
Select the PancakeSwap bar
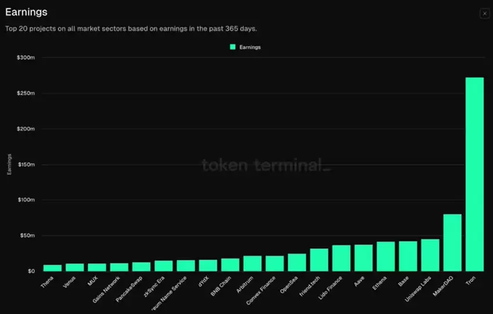coord(141,267)
